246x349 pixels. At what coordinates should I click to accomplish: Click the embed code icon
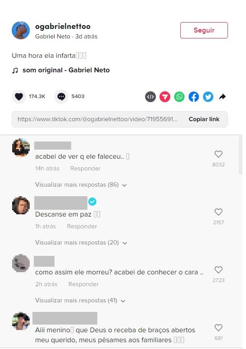(x=150, y=97)
